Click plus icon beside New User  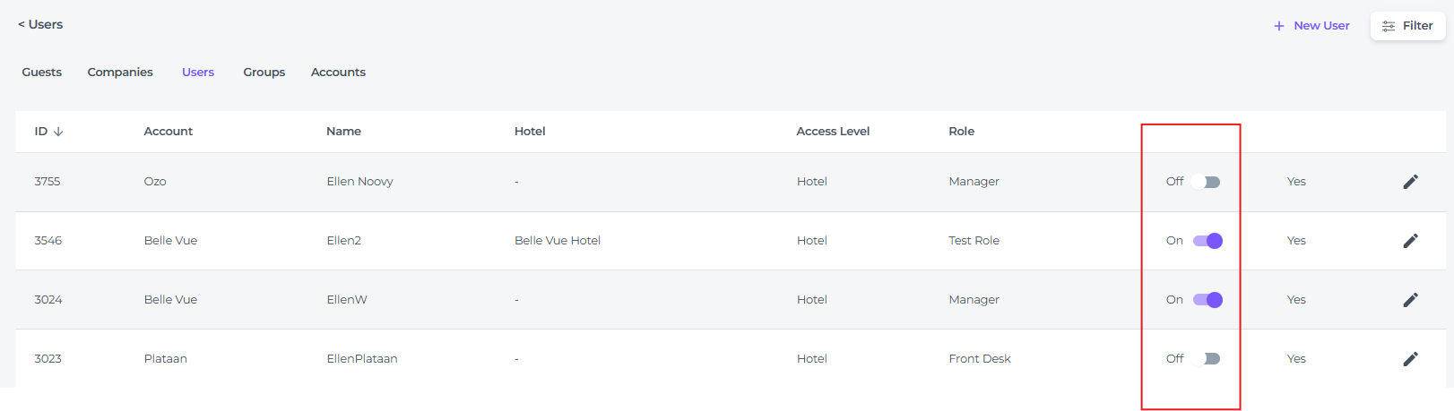point(1279,26)
